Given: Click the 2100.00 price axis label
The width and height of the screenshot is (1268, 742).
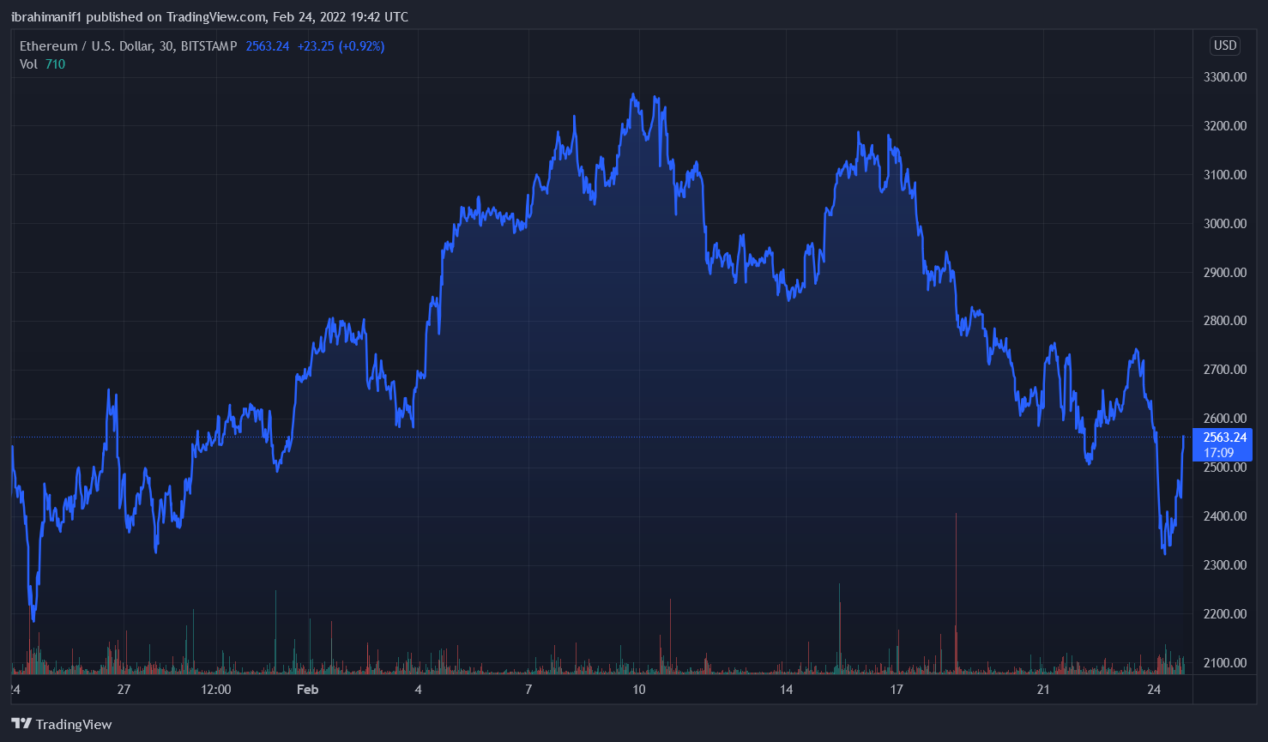Looking at the screenshot, I should (x=1224, y=662).
